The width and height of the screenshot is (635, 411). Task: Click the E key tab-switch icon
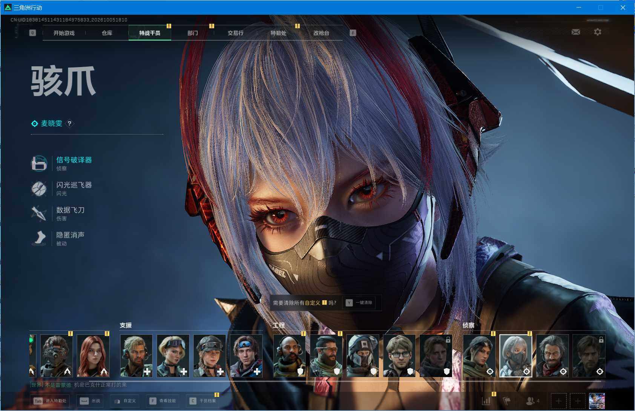coord(353,33)
